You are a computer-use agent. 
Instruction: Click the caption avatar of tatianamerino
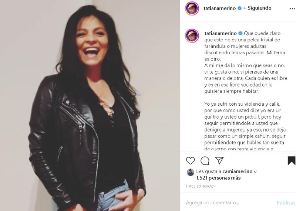click(192, 36)
